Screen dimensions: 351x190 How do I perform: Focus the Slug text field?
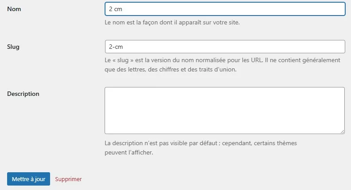coord(225,47)
